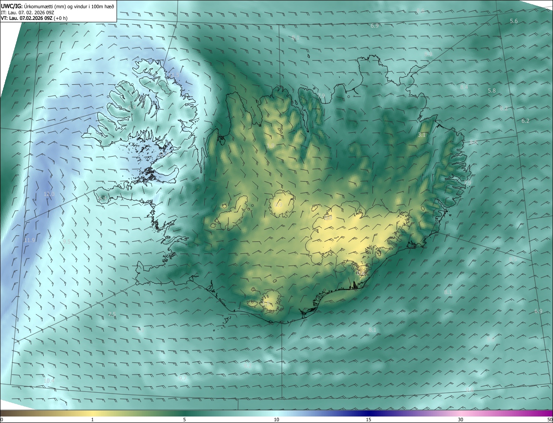Click the colour scale tick labelled 10
Viewport: 553px width, 423px height.
pos(276,420)
